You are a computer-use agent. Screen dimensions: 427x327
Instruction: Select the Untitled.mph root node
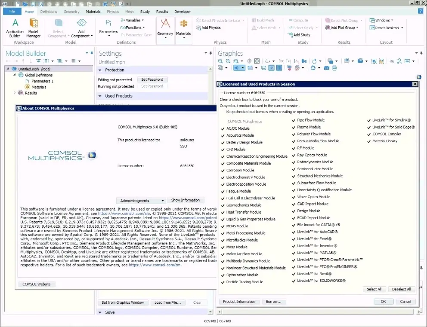pyautogui.click(x=34, y=69)
